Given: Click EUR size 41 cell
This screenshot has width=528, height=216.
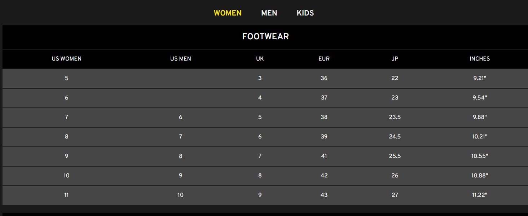Looking at the screenshot, I should click(324, 156).
